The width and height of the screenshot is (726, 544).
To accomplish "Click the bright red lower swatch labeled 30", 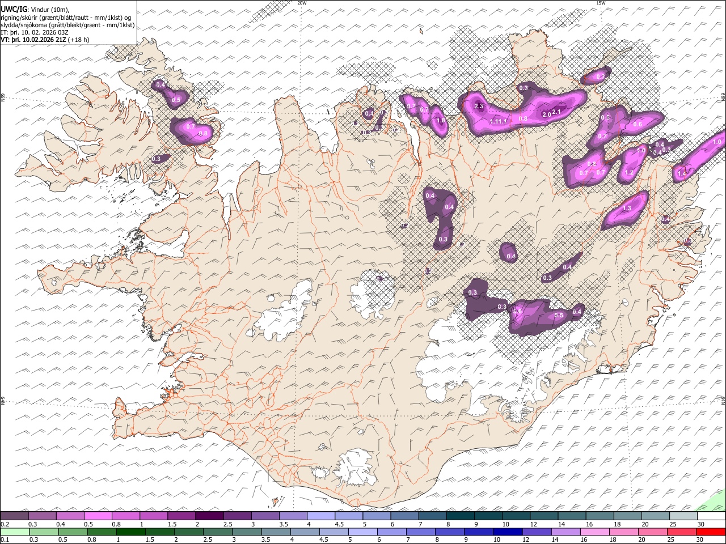I will (711, 532).
